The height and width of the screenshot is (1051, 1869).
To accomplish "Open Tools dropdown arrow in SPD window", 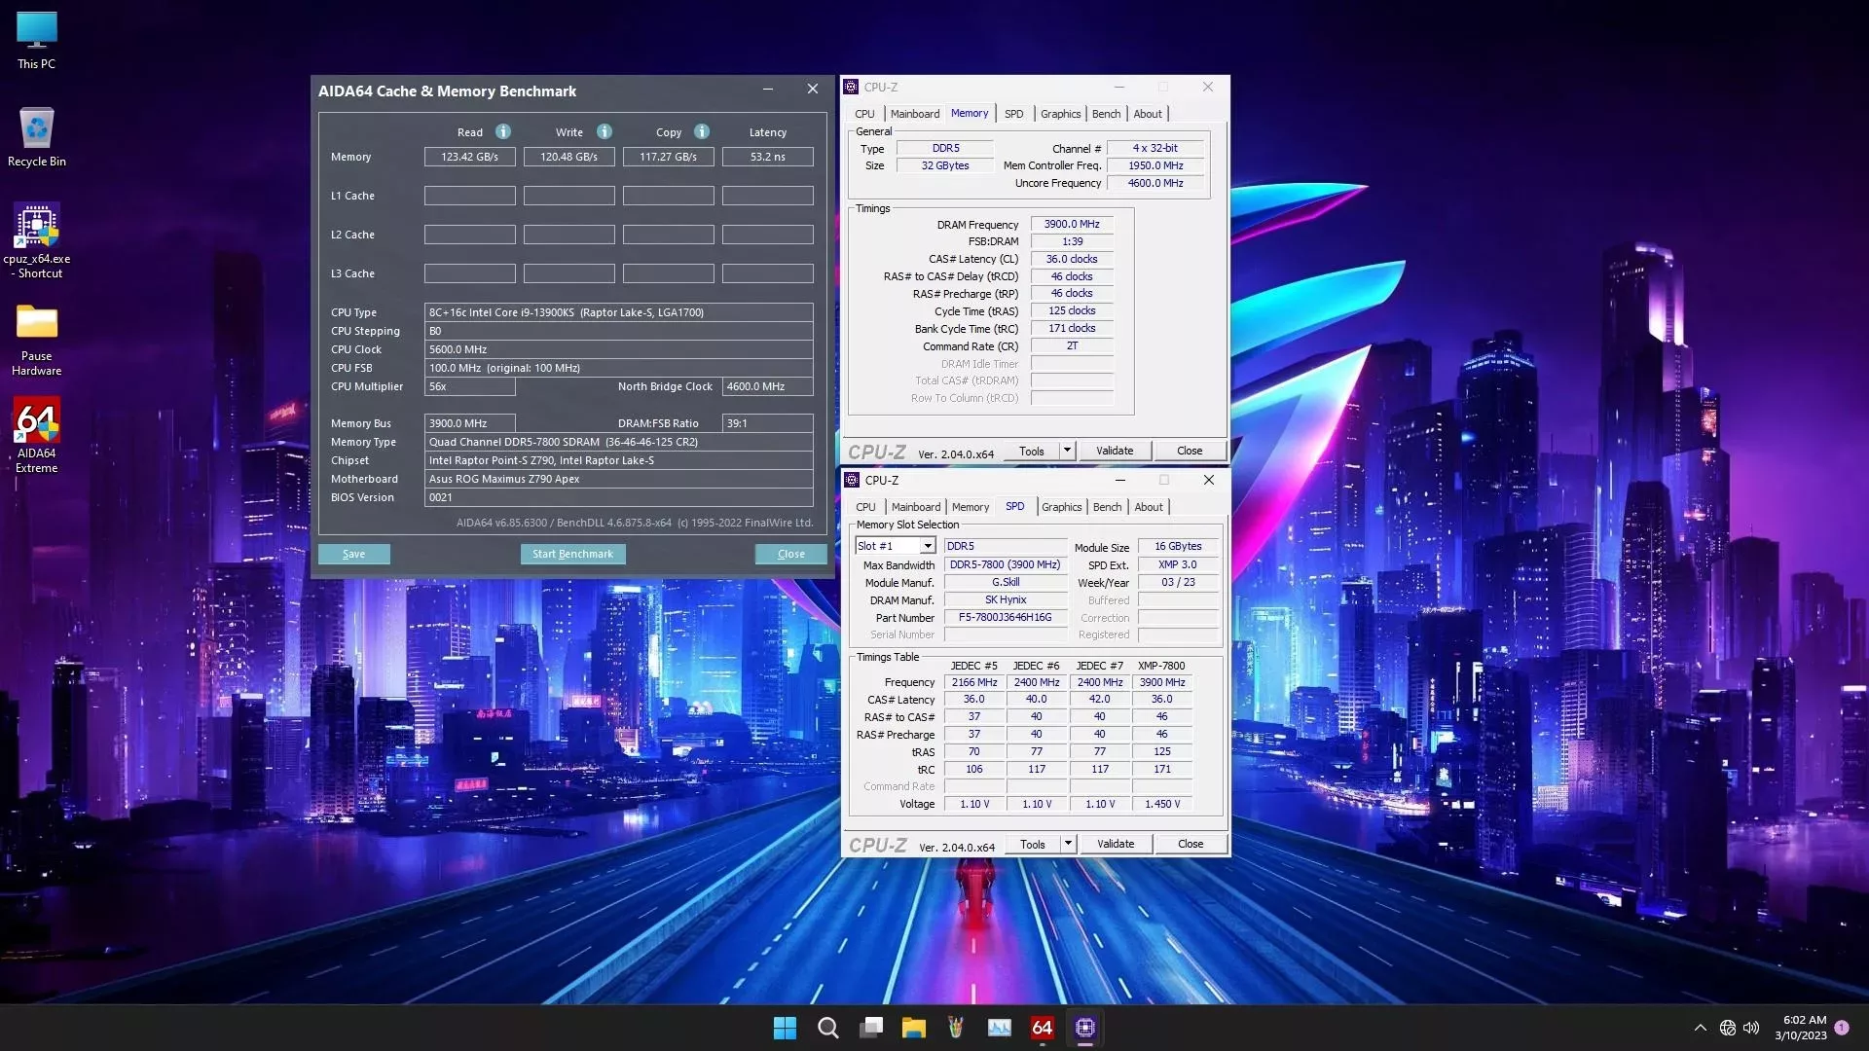I will pyautogui.click(x=1068, y=844).
